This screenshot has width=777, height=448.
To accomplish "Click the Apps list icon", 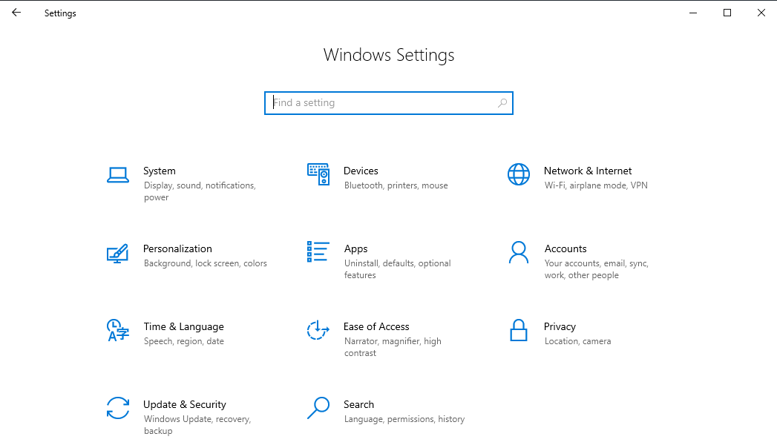I will [x=318, y=252].
